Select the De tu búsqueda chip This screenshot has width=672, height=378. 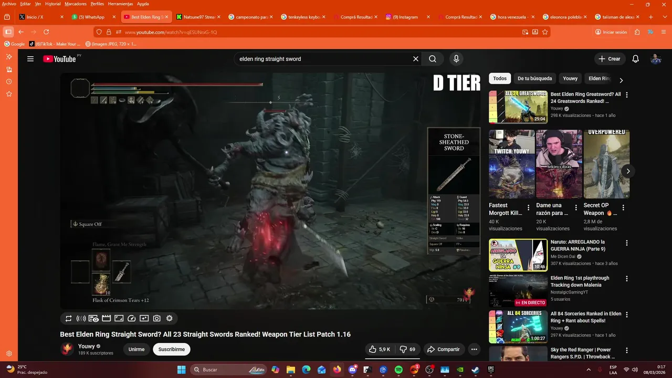pos(534,78)
